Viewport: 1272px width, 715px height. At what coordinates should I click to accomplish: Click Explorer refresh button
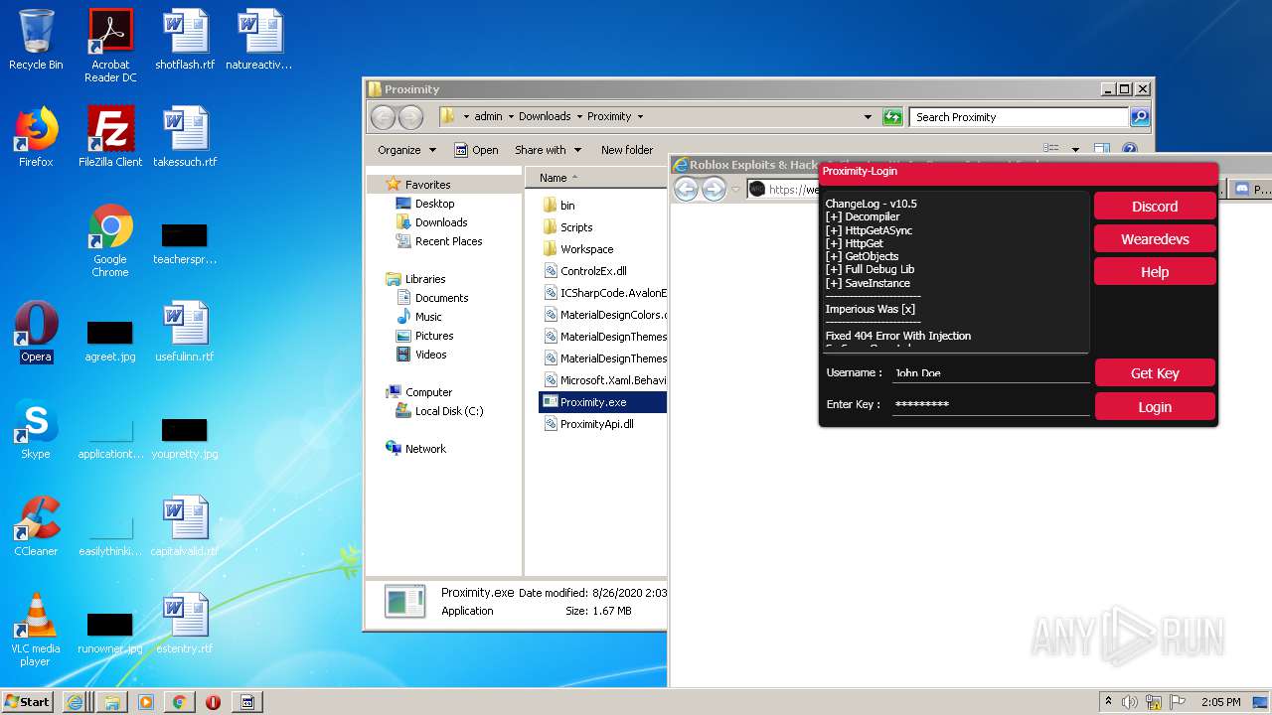pyautogui.click(x=891, y=117)
